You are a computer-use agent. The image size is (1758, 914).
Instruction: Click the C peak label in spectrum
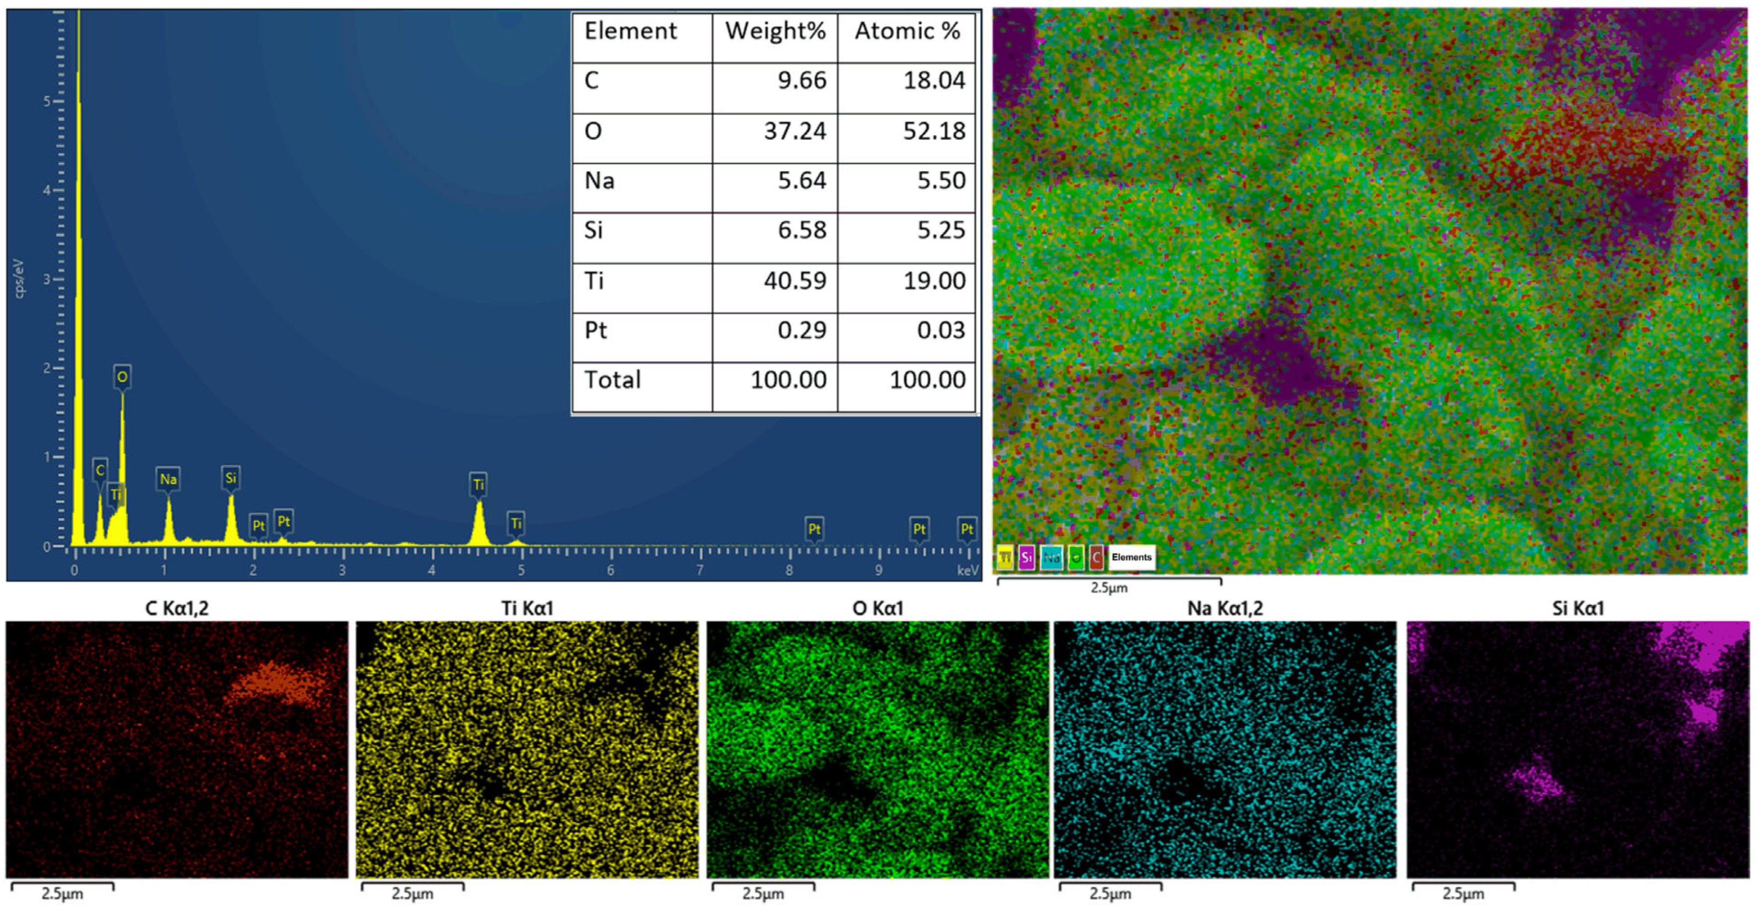pos(100,469)
